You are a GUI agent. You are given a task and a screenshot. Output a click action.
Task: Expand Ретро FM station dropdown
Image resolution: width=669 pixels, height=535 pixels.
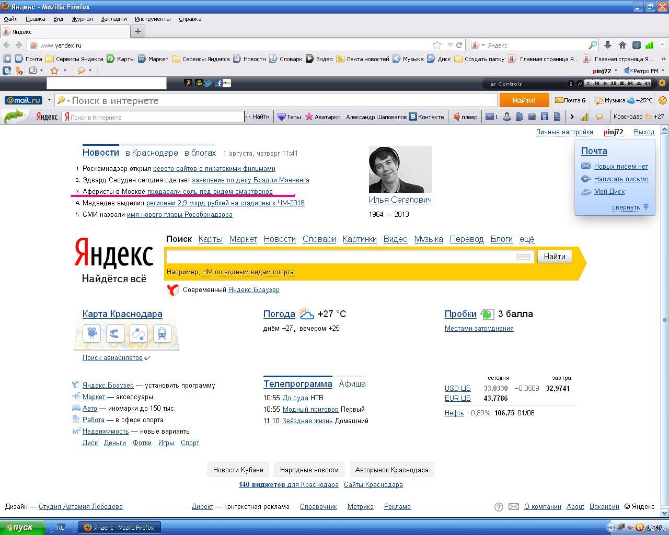(663, 71)
